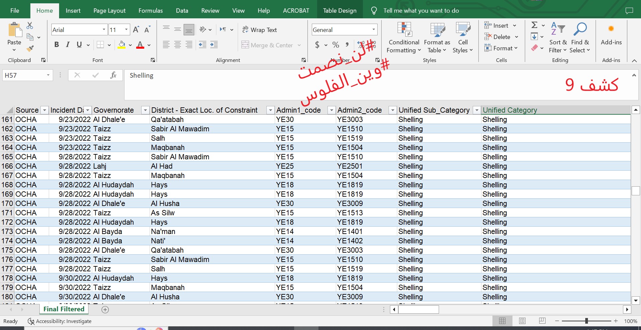Click the Format Painter brush icon
The width and height of the screenshot is (641, 330).
30,49
